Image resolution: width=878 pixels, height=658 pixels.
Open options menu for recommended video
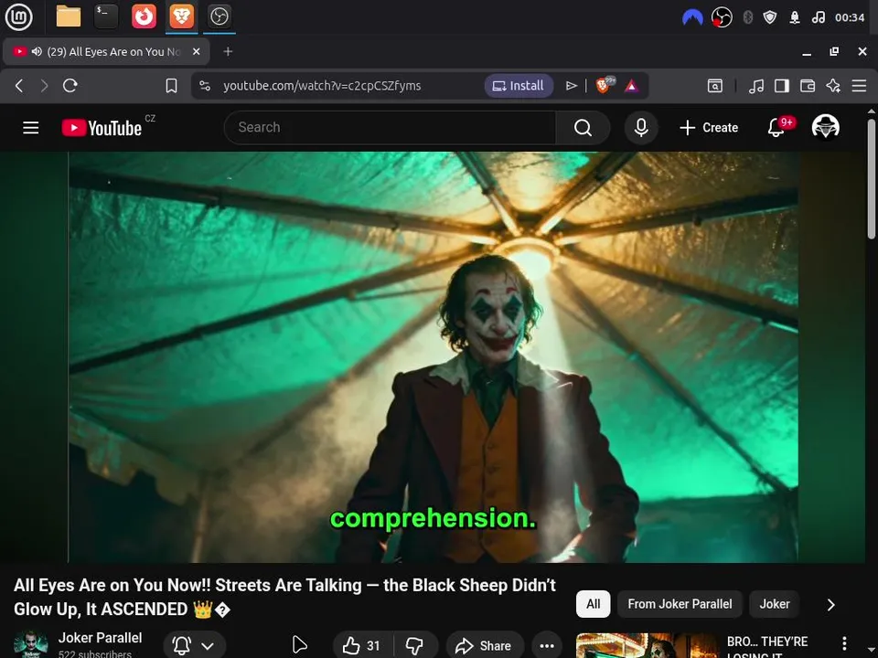[844, 644]
